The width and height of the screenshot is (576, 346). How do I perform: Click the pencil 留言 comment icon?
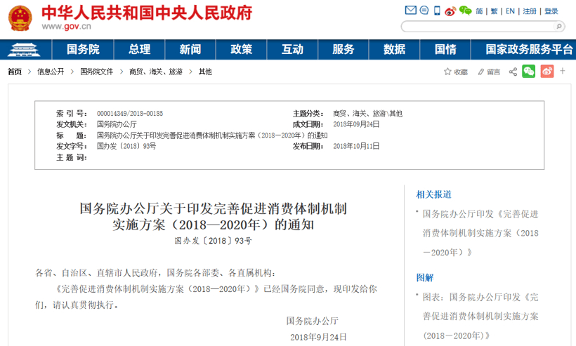(x=489, y=72)
